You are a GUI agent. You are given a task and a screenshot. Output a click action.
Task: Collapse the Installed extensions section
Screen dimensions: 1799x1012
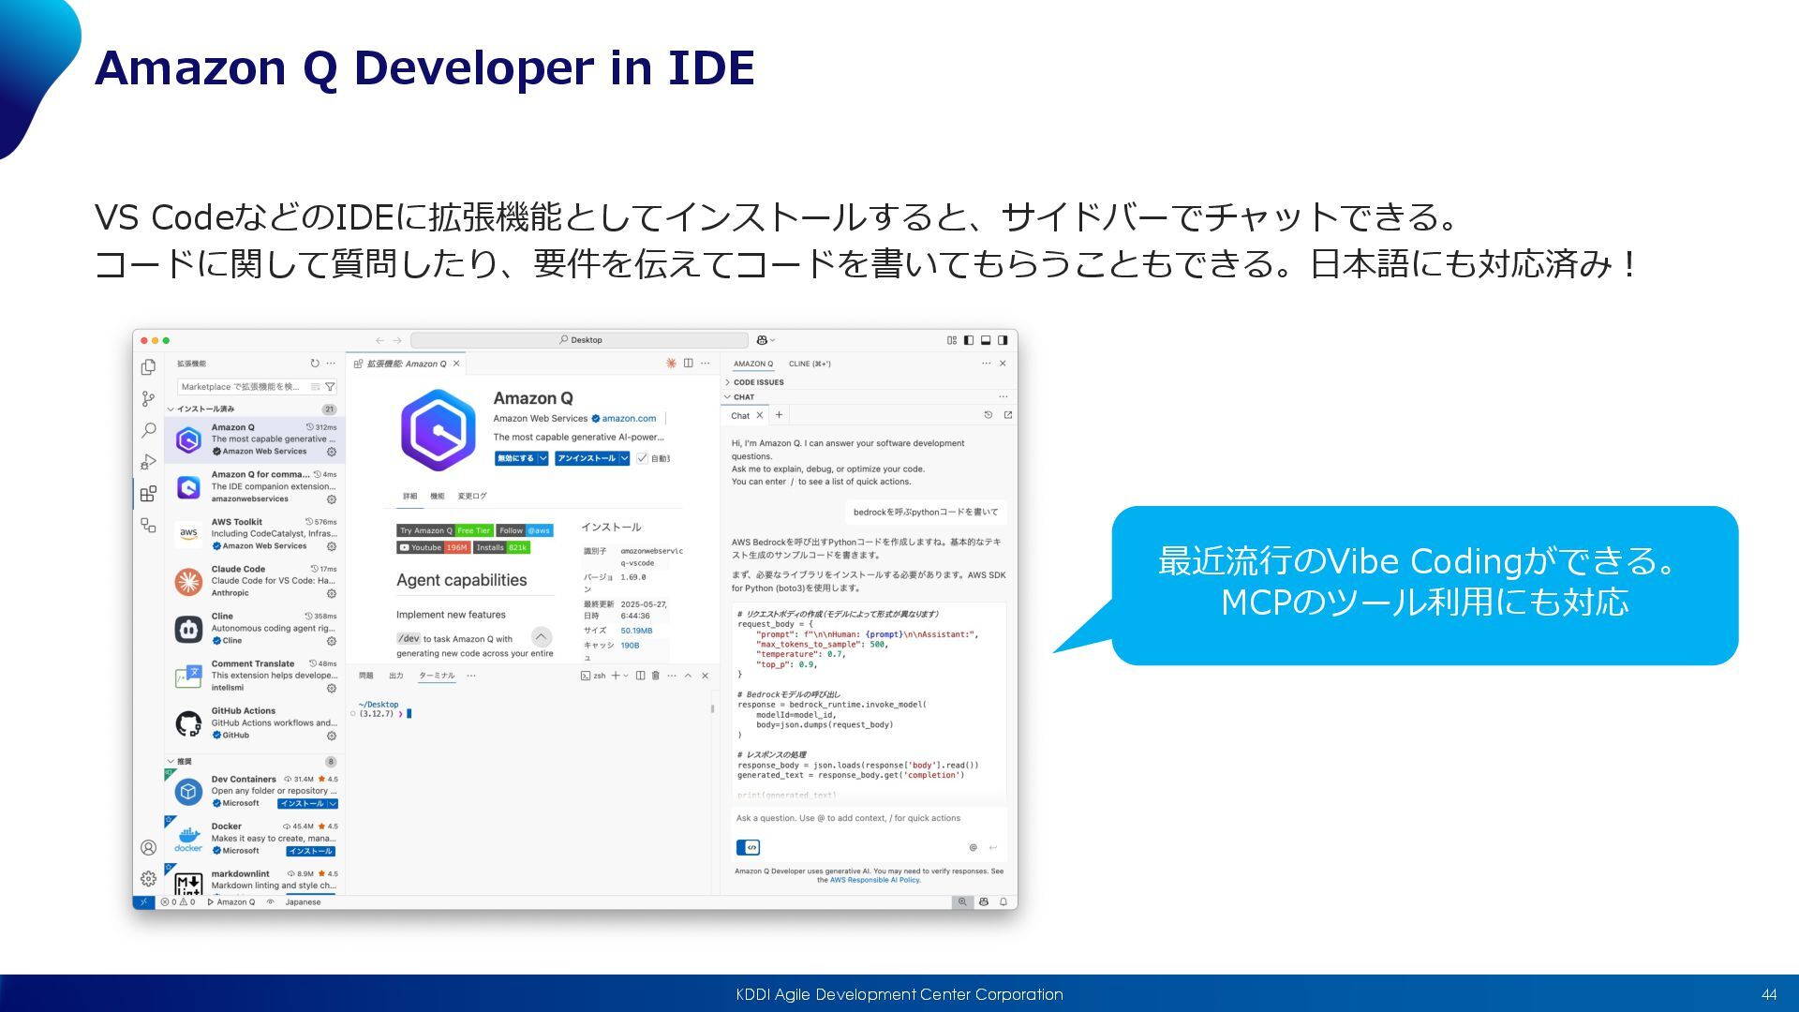pos(171,409)
